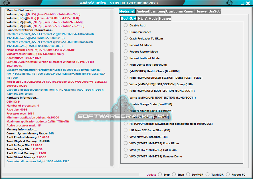Open the UniSoC tab
This screenshot has height=179, width=253.
pos(214,11)
